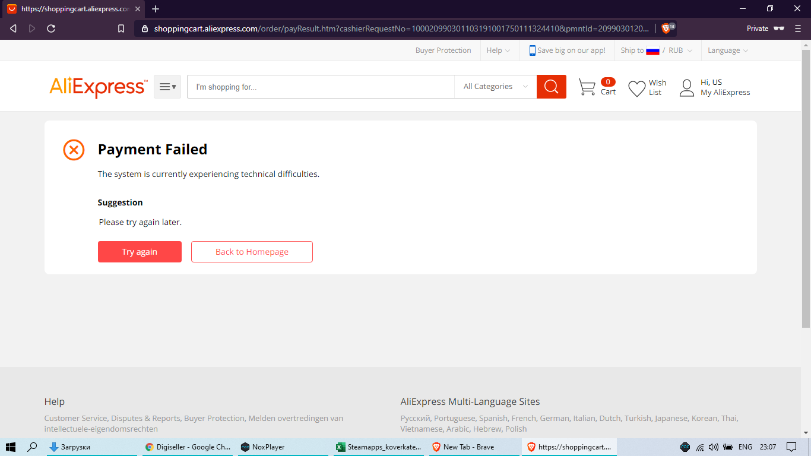Switch to NoxPlayer in taskbar

click(283, 447)
